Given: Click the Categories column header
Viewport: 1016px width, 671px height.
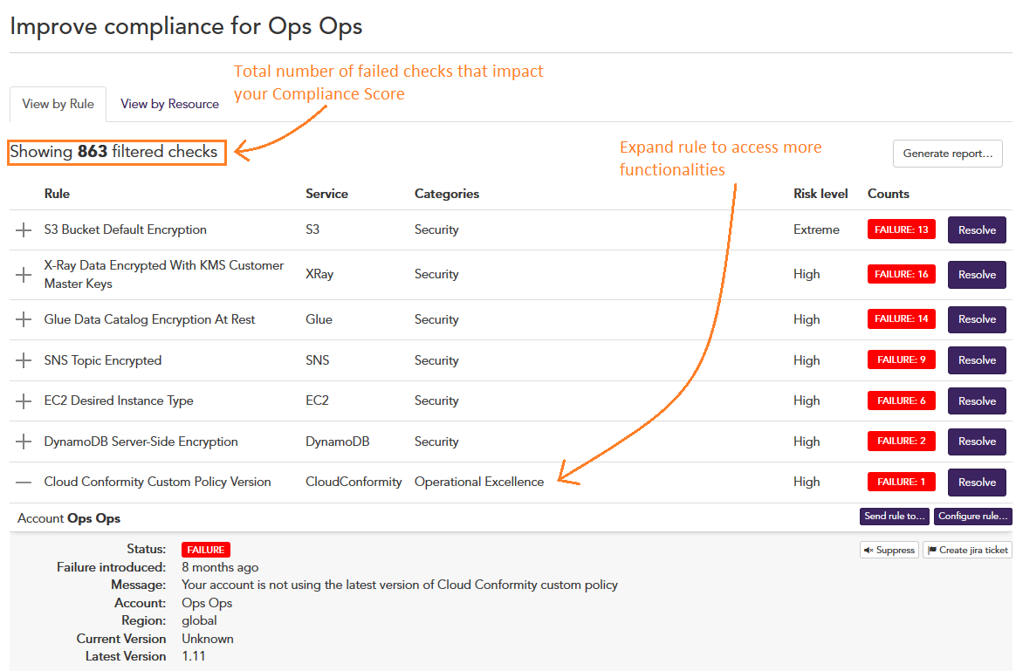Looking at the screenshot, I should [x=446, y=194].
